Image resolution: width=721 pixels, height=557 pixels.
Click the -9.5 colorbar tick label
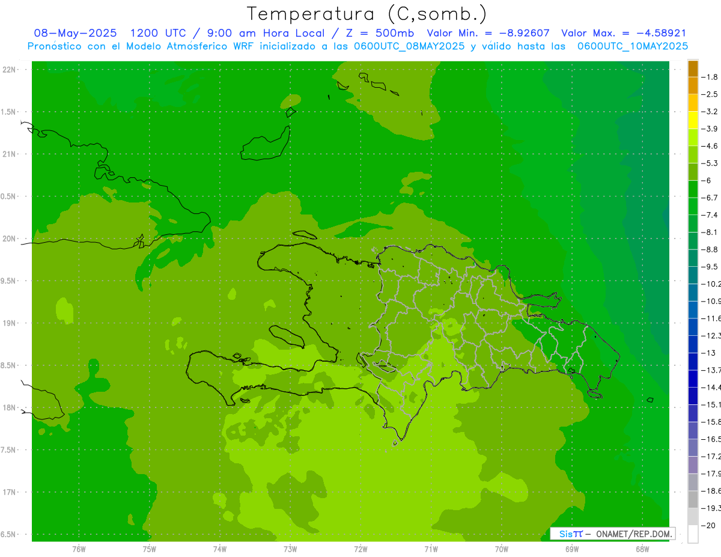[710, 267]
